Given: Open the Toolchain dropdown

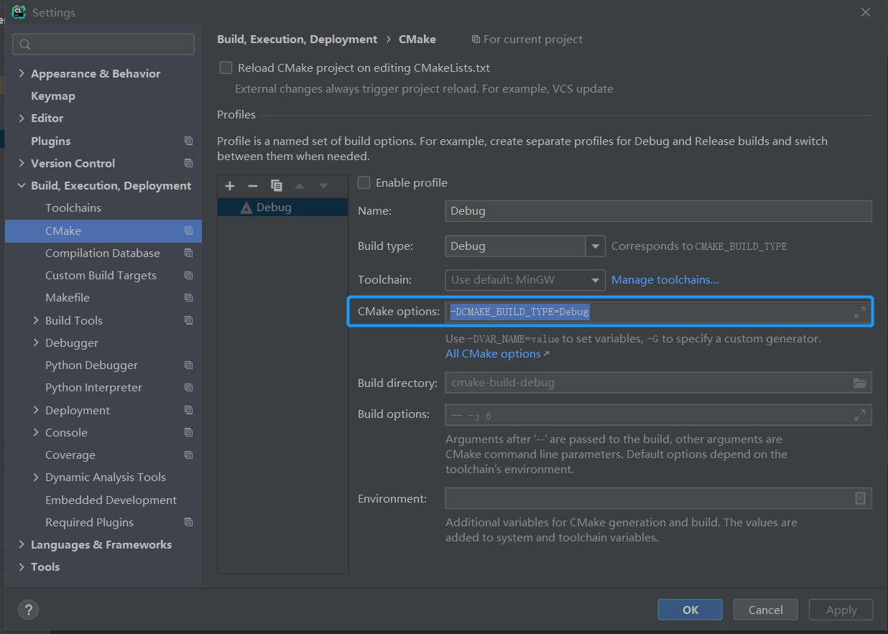Looking at the screenshot, I should 595,280.
